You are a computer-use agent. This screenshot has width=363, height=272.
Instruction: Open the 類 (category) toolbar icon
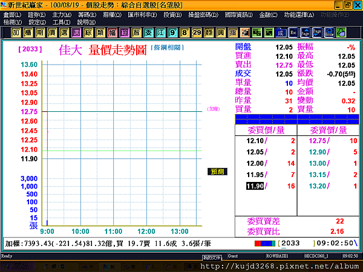[100, 33]
